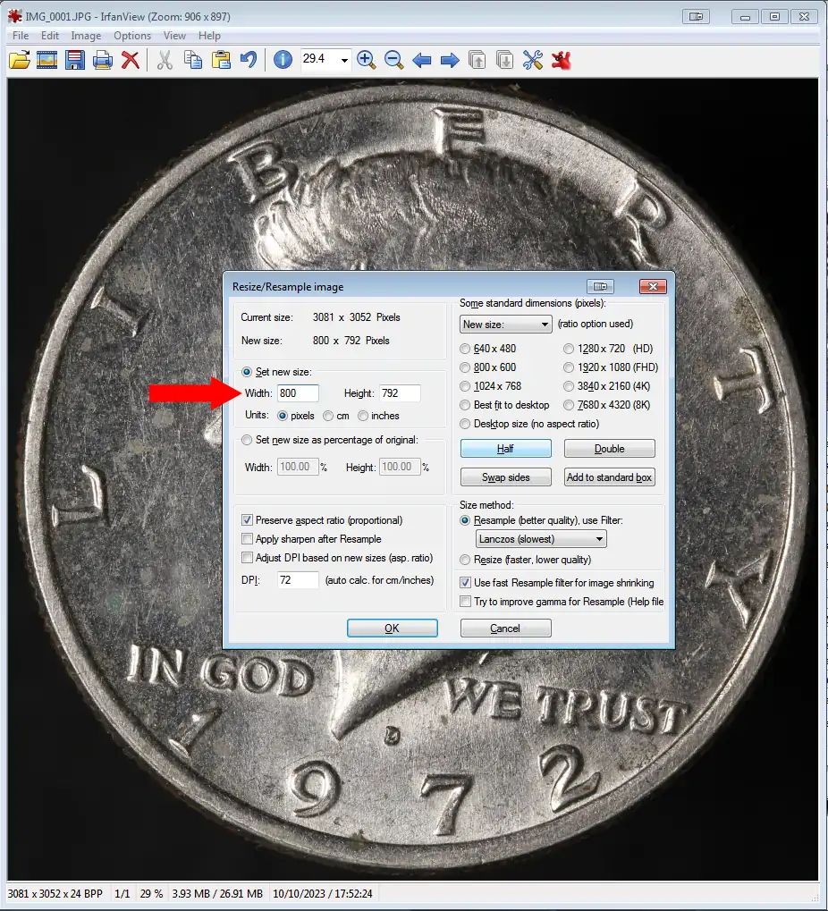The height and width of the screenshot is (911, 828).
Task: Expand the New size standard dimensions dropdown
Action: [x=505, y=325]
